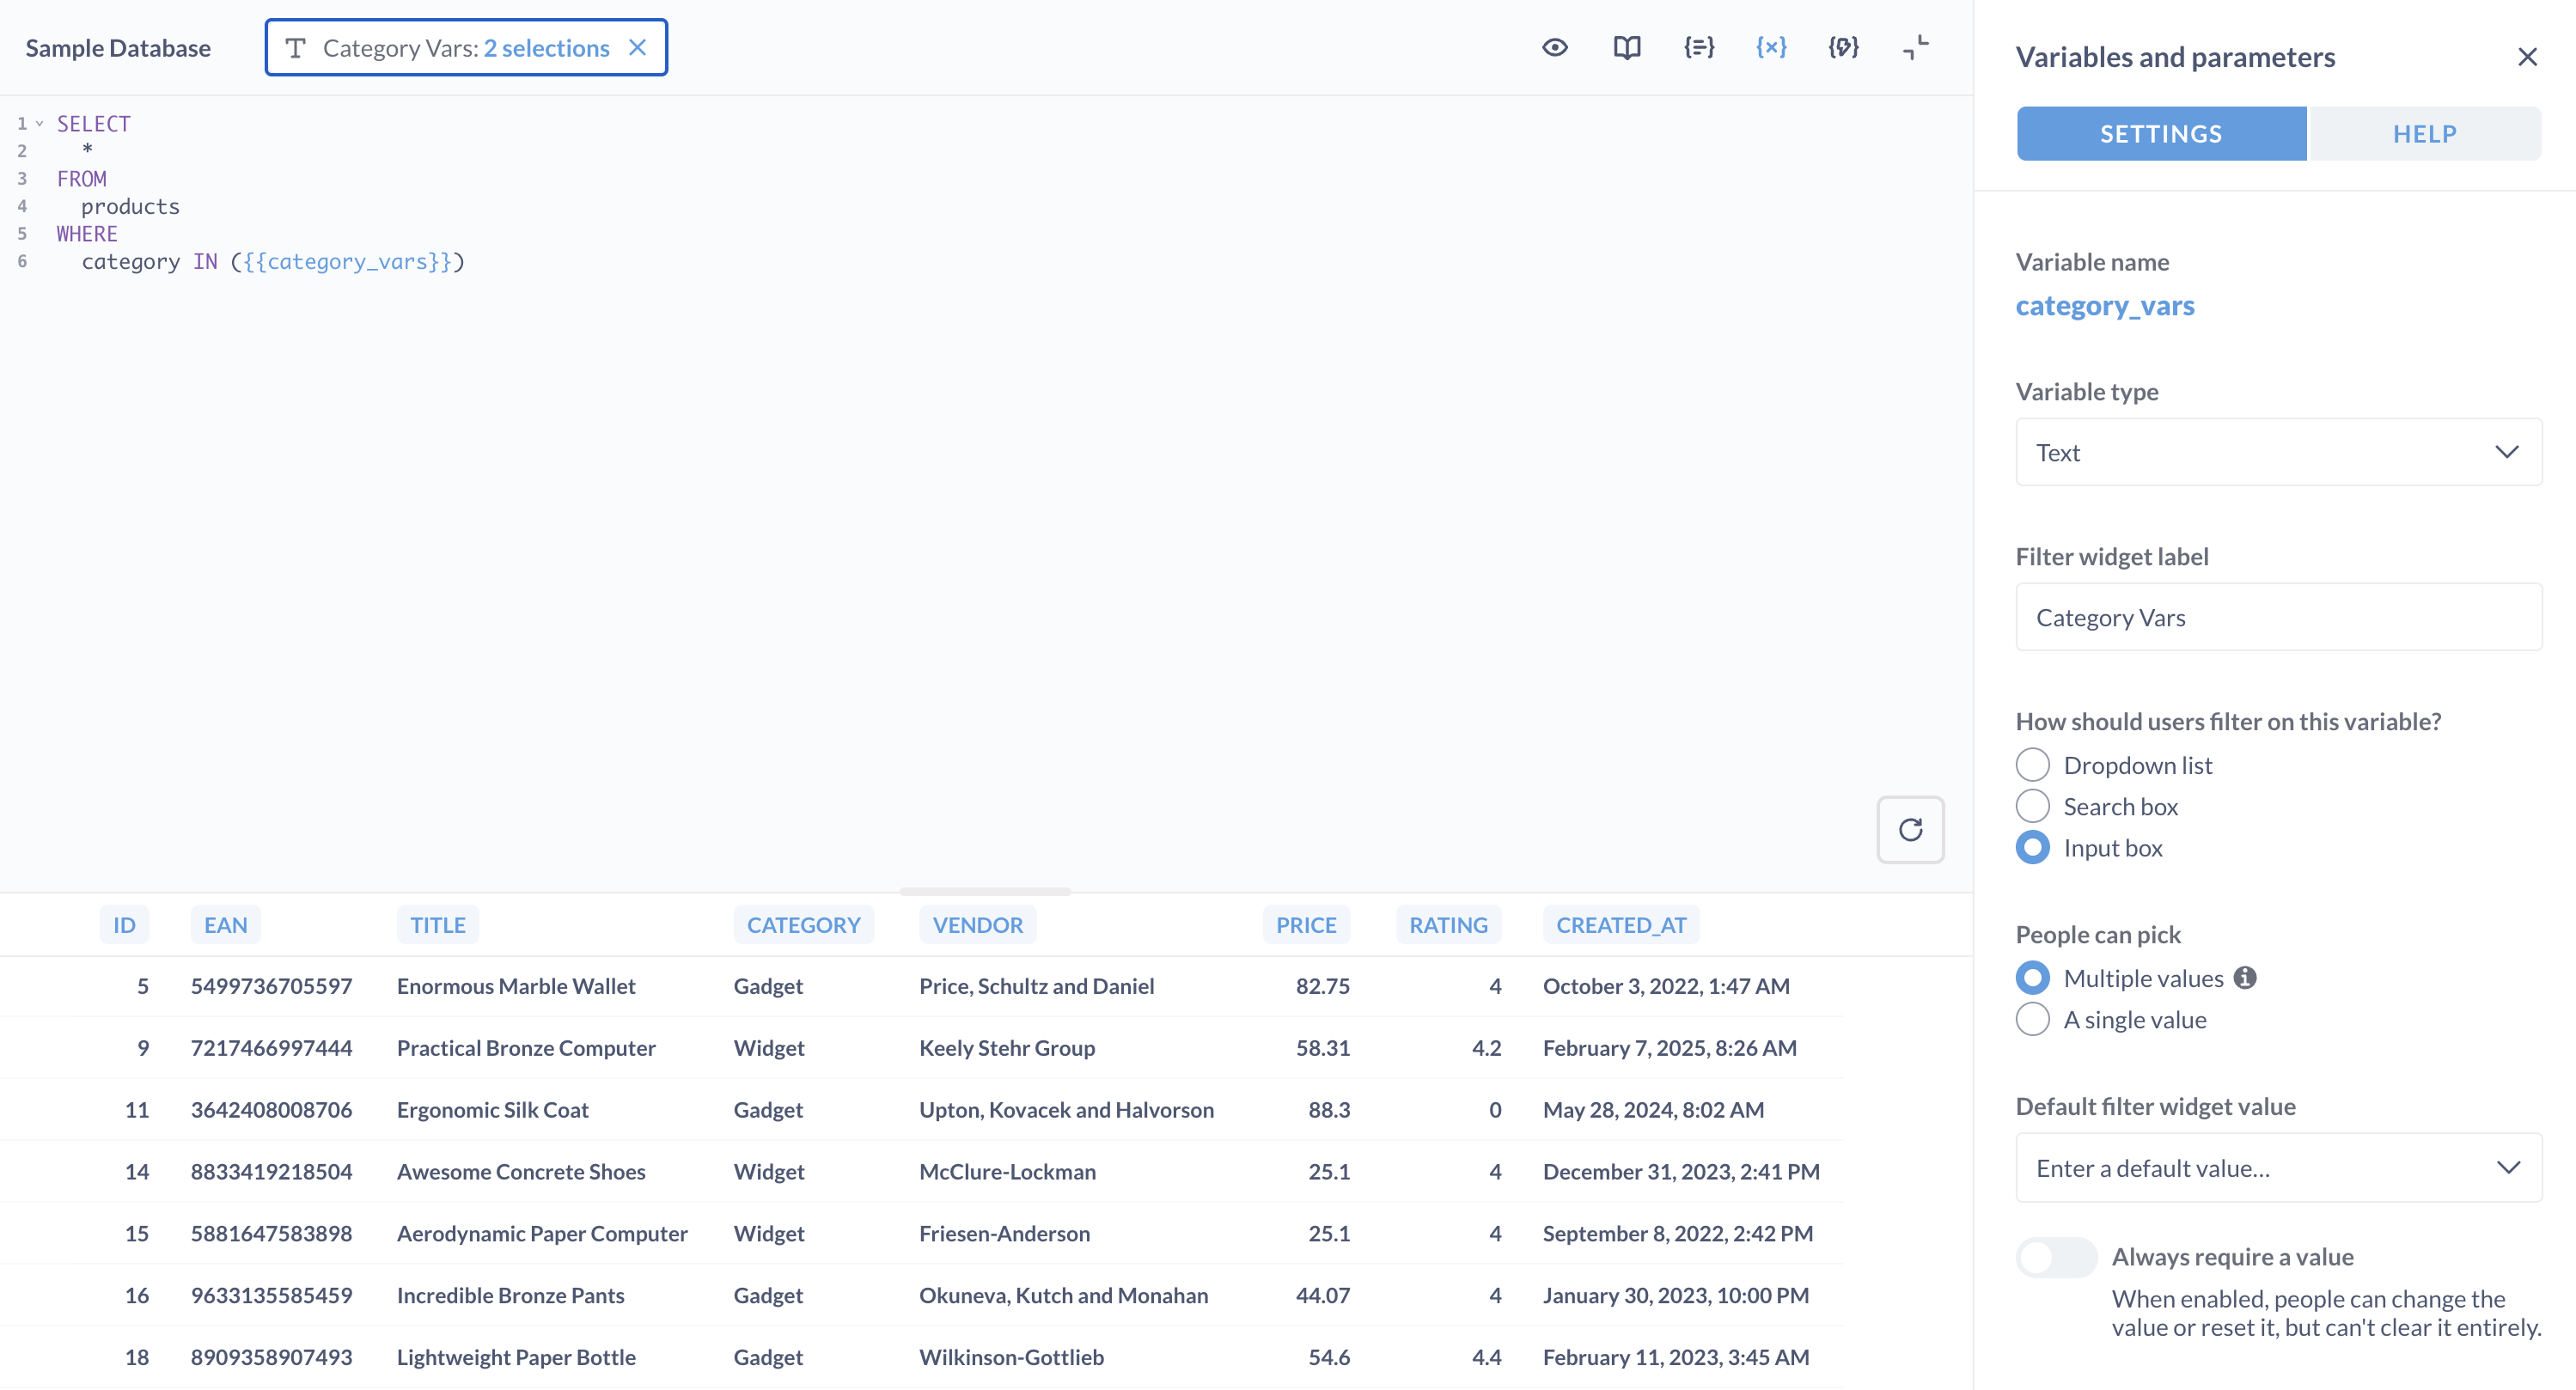Run the query with the refresh button
The image size is (2576, 1390).
pyautogui.click(x=1909, y=829)
